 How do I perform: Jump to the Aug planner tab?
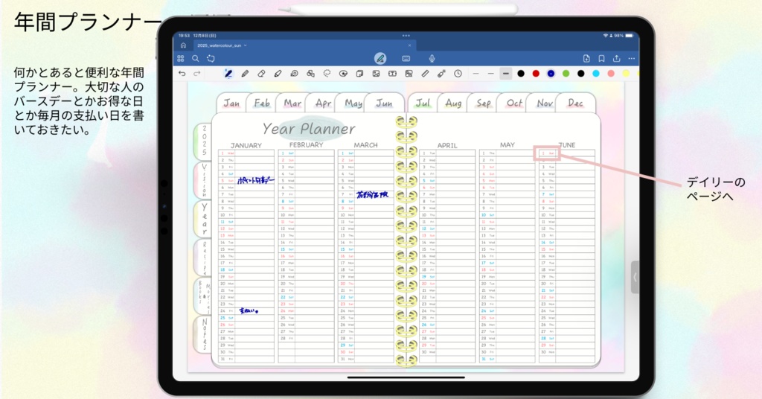(x=453, y=103)
